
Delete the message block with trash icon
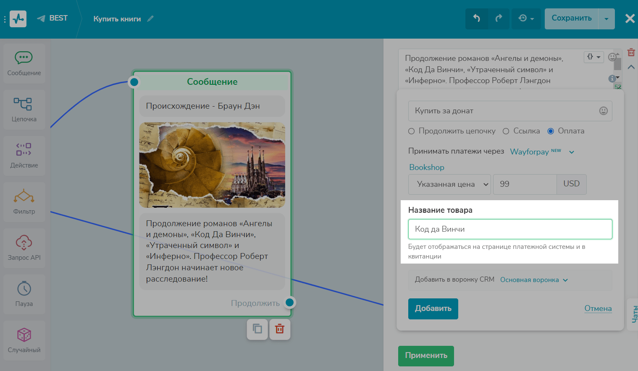[280, 329]
